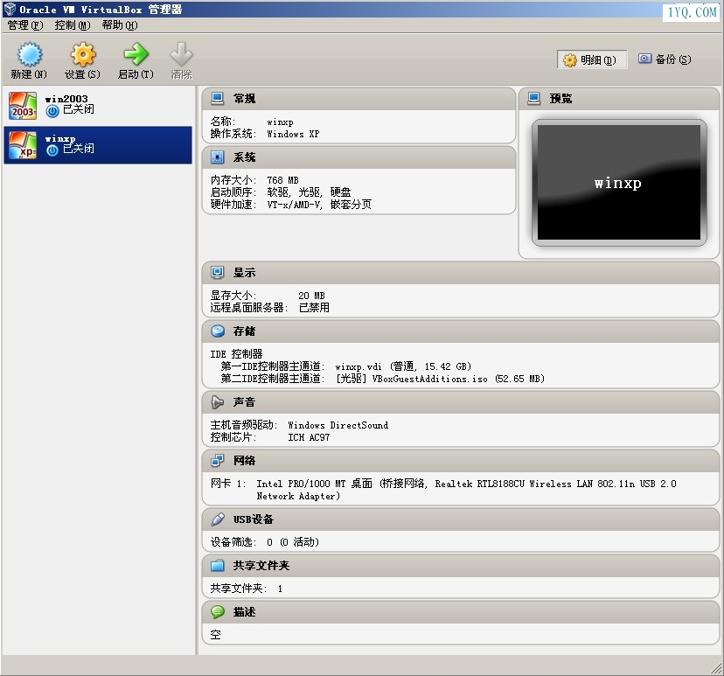Screen dimensions: 724x676
Task: Open the 常规 (General) section header
Action: click(359, 98)
